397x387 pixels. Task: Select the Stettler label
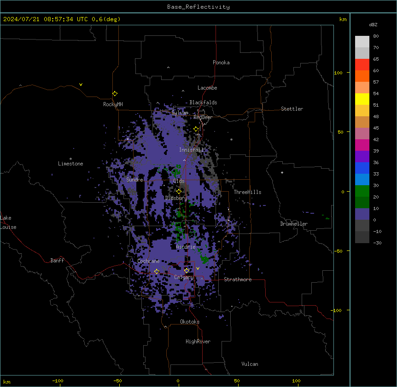point(292,109)
